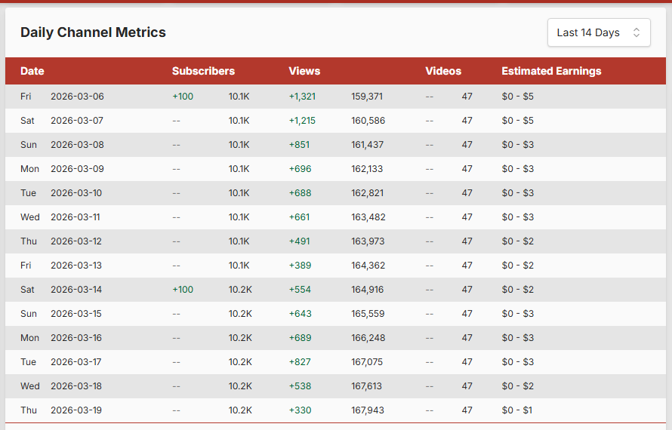Click the up-down chevron in the range selector

coord(637,32)
